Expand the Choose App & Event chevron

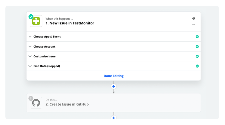[30, 37]
